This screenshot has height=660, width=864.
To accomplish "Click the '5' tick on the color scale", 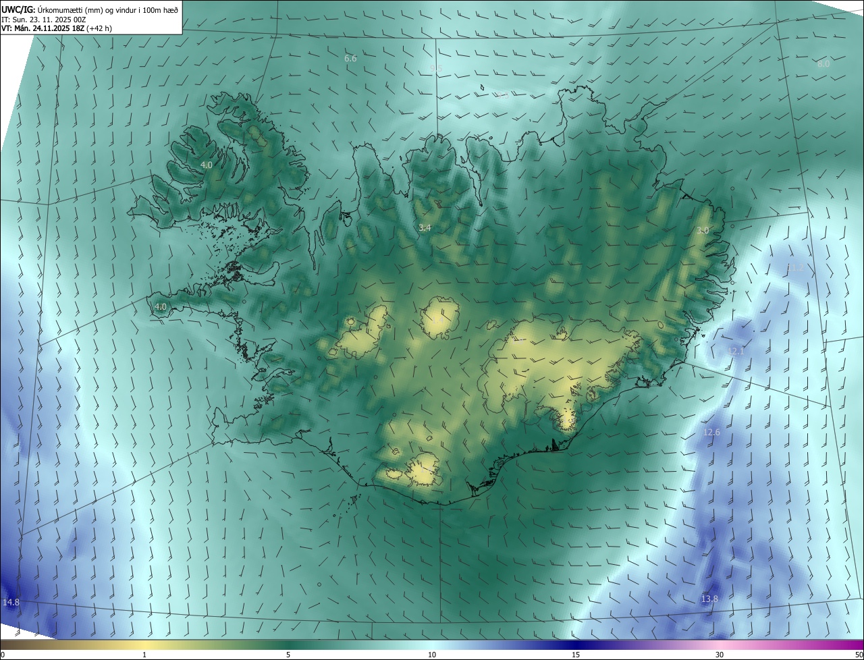I will [288, 655].
